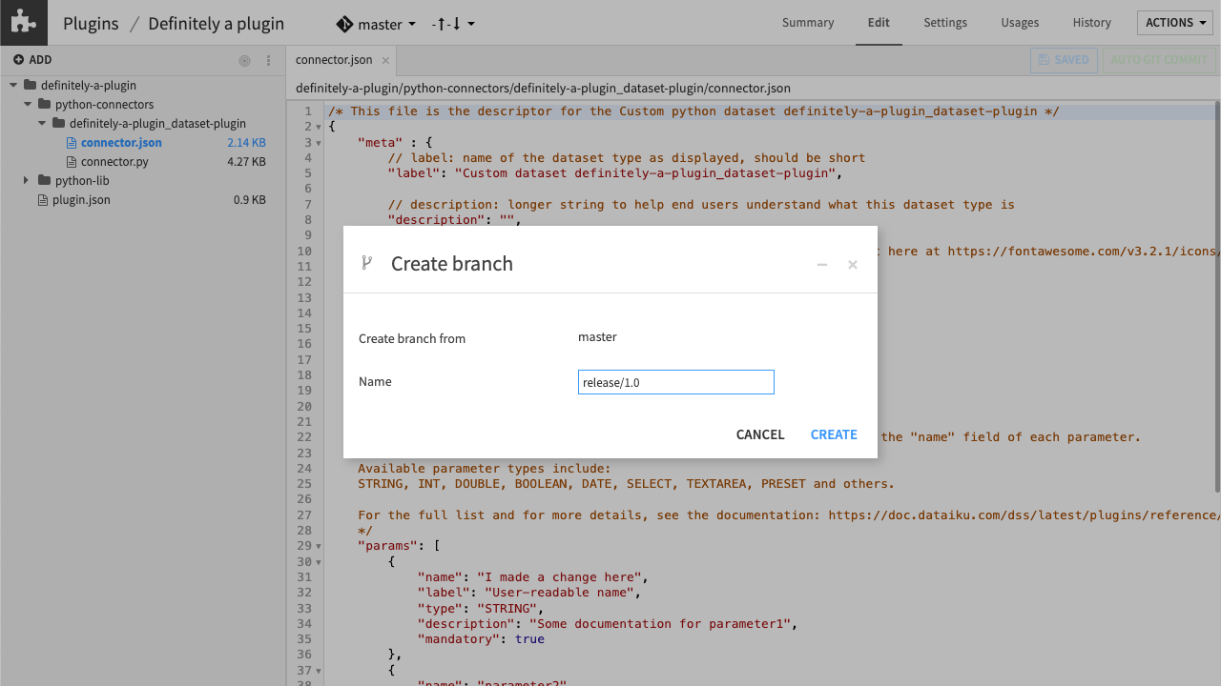Click the connector.py file icon
Image resolution: width=1221 pixels, height=686 pixels.
coord(72,162)
